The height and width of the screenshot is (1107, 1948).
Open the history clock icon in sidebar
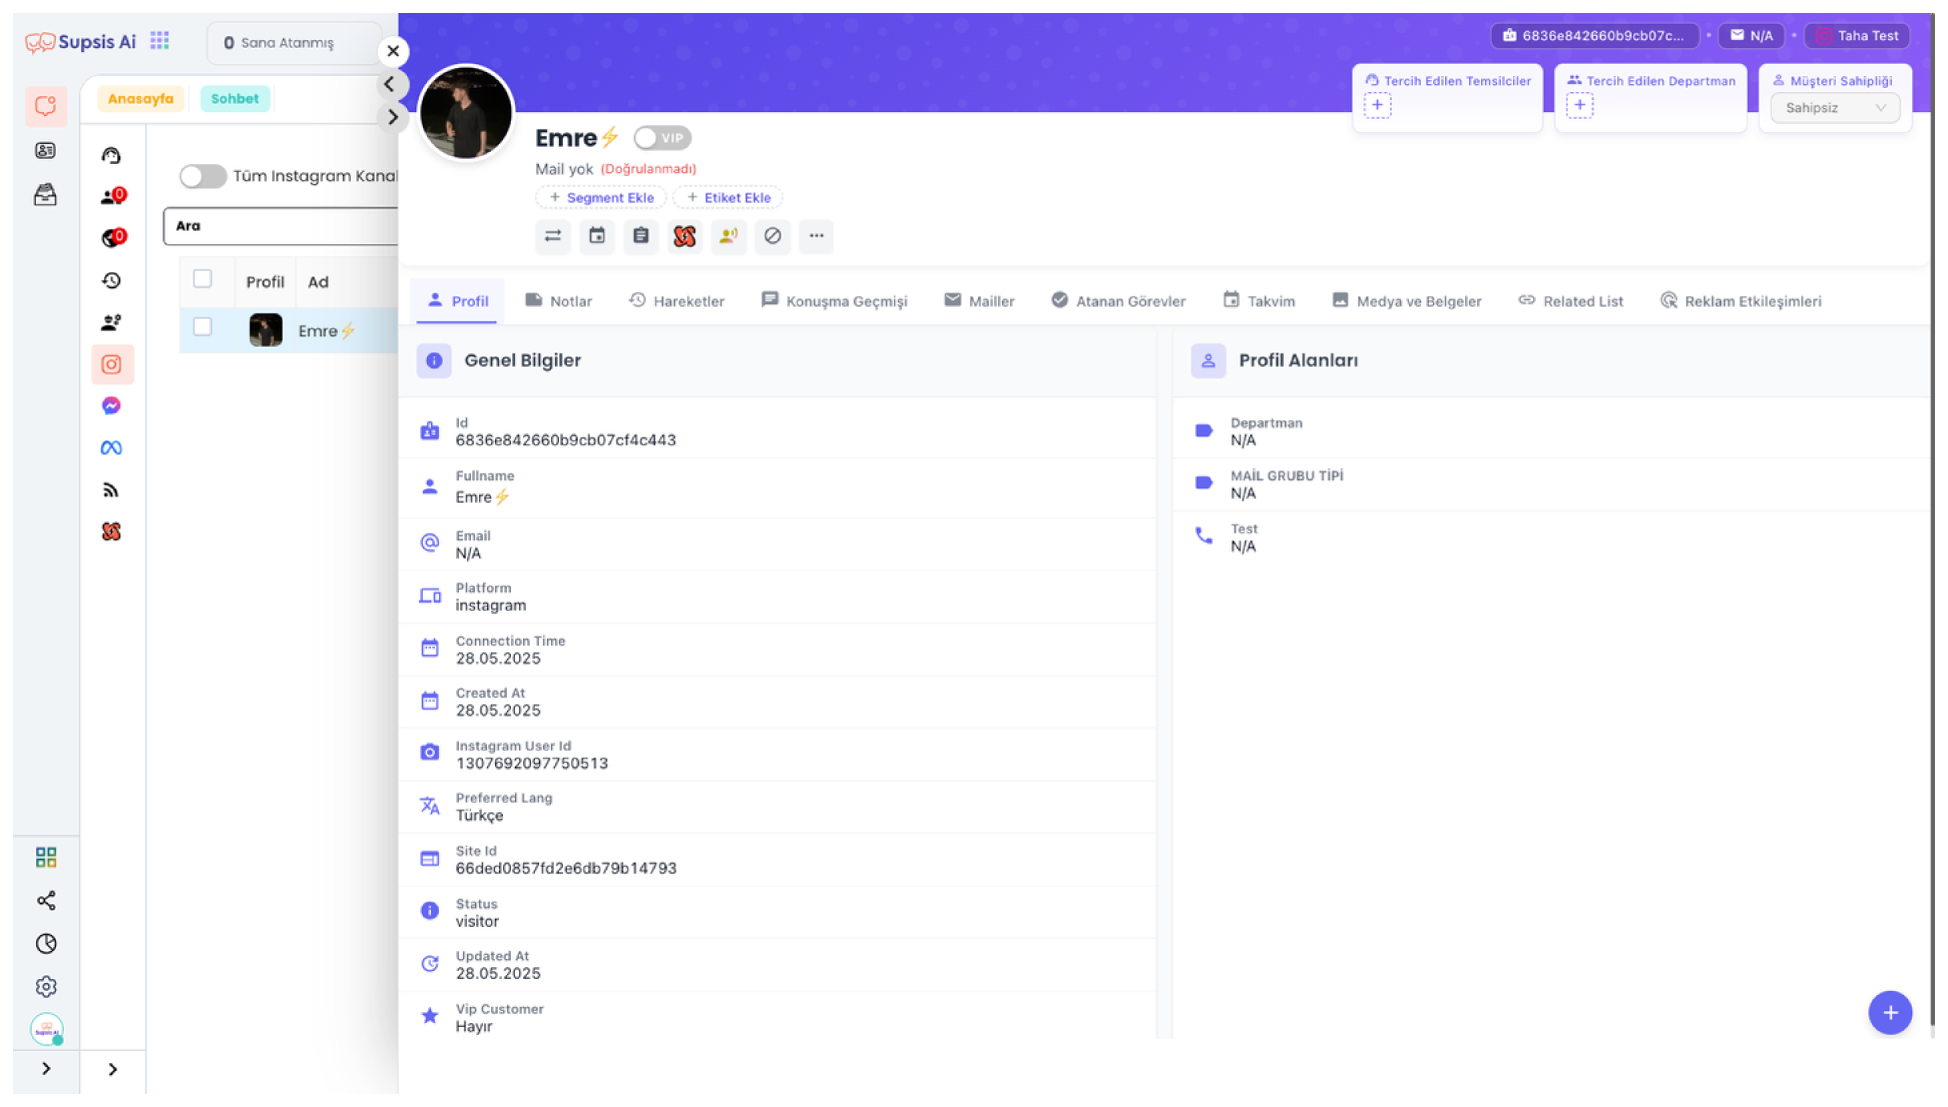pyautogui.click(x=111, y=281)
